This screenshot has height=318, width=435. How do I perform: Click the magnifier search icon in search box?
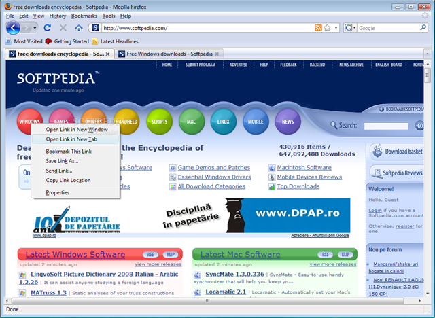[x=423, y=27]
